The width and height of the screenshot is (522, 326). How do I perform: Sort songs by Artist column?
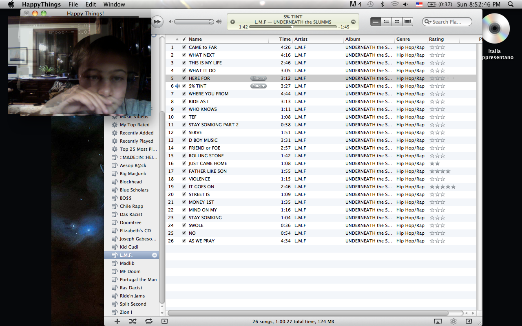pos(318,39)
